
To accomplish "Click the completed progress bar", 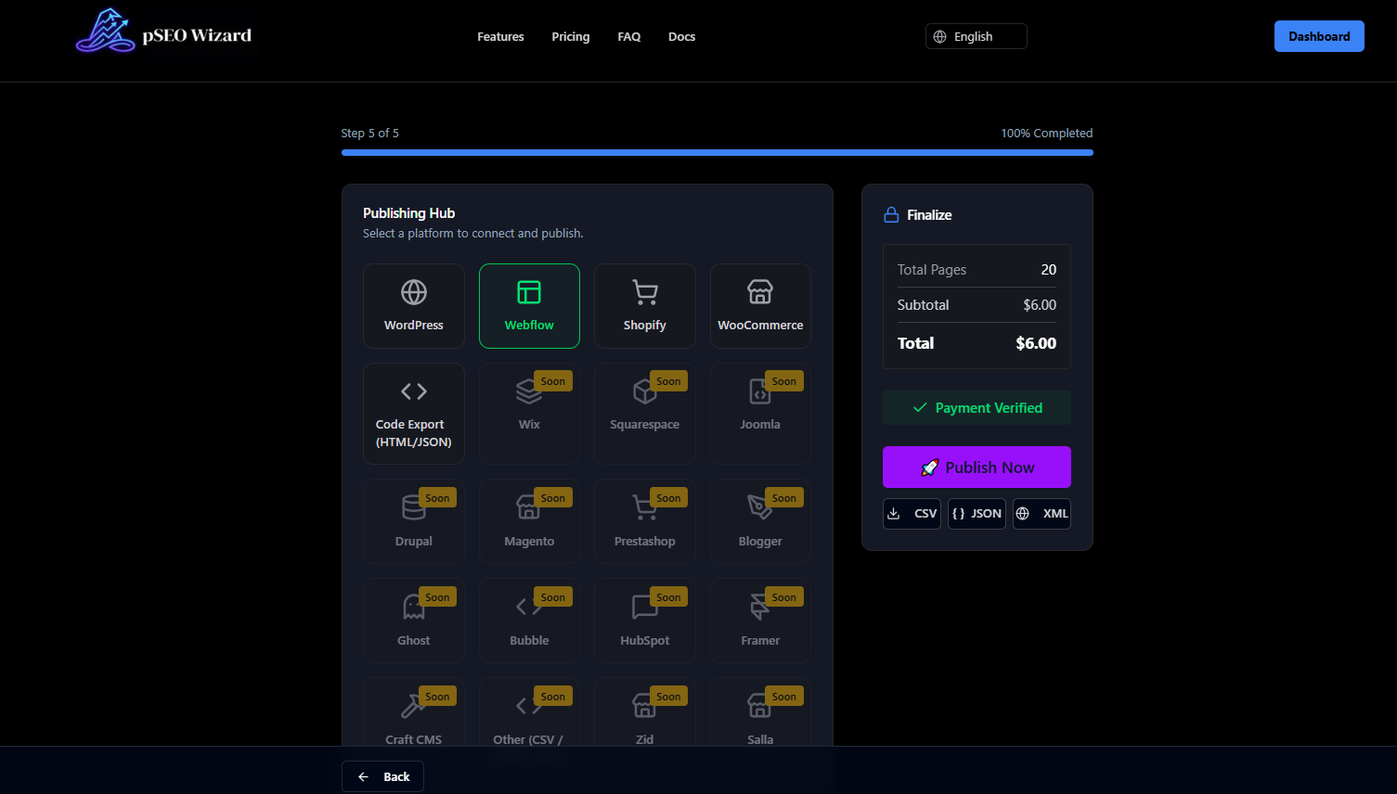I will pos(717,152).
